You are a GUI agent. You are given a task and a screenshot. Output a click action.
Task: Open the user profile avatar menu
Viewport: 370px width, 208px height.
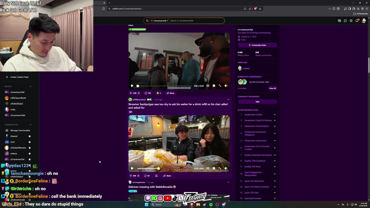coord(364,21)
